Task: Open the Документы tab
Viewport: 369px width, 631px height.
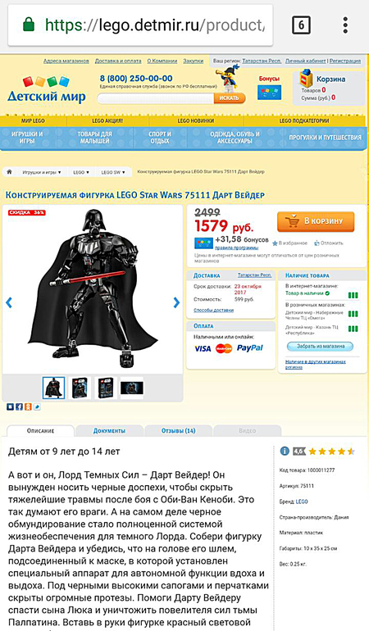Action: tap(109, 430)
